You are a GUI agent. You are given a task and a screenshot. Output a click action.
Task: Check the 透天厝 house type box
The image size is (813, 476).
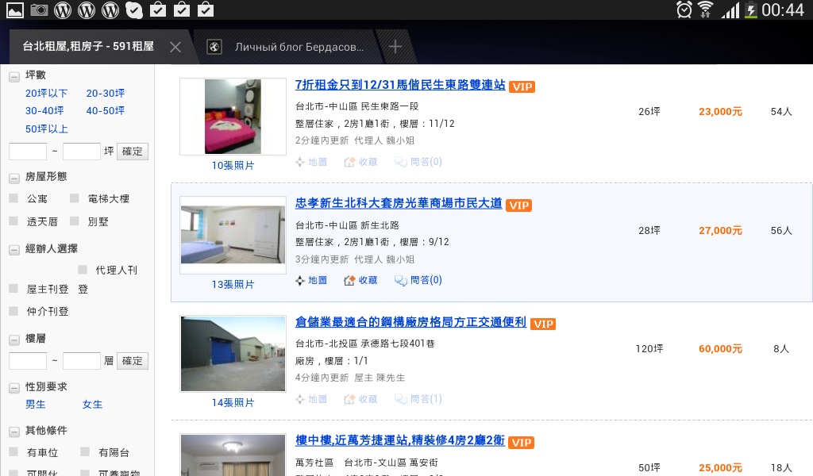[x=14, y=221]
